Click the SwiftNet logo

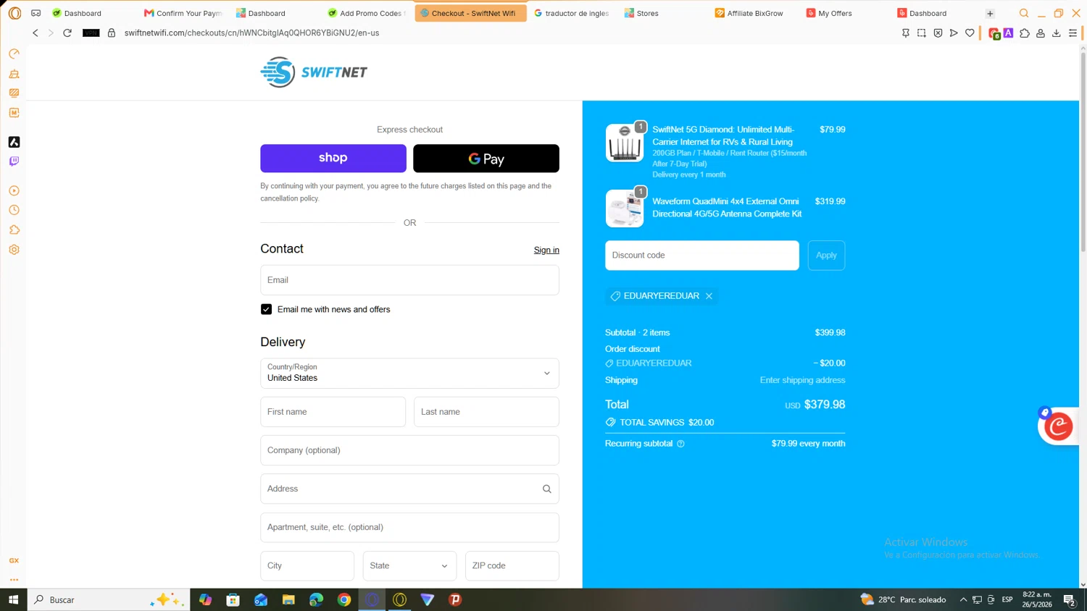pos(314,72)
